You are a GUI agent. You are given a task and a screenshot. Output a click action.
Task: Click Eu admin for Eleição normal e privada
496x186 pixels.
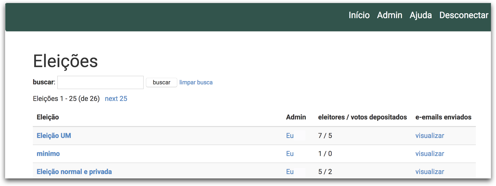tap(290, 172)
